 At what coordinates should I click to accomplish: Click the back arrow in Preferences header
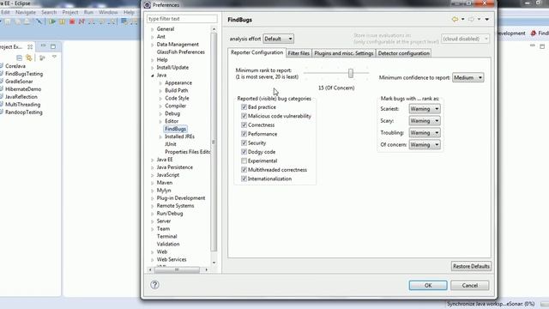click(x=455, y=19)
